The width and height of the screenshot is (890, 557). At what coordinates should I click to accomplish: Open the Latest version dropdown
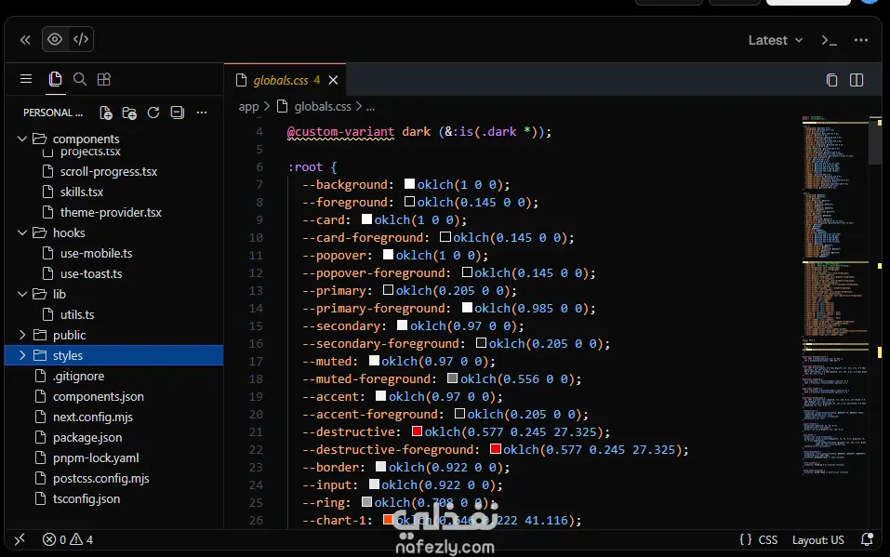coord(775,40)
